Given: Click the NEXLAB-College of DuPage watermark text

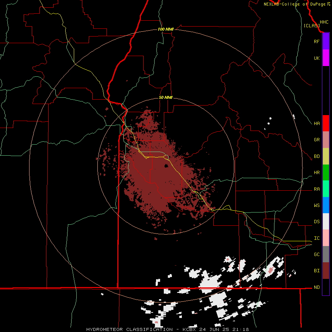Looking at the screenshot, I should click(294, 4).
